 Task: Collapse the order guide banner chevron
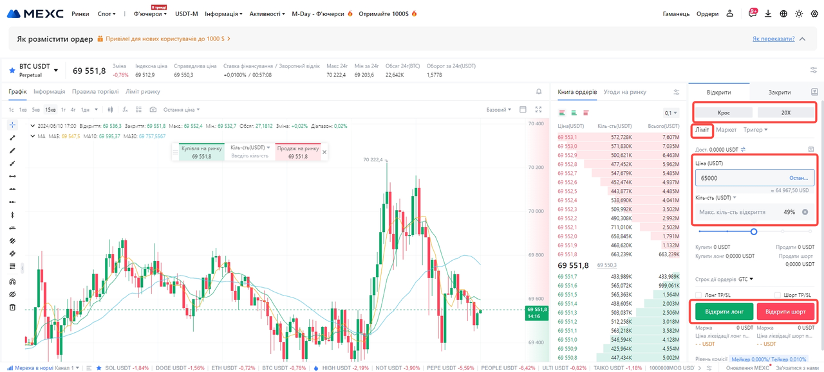coord(802,39)
